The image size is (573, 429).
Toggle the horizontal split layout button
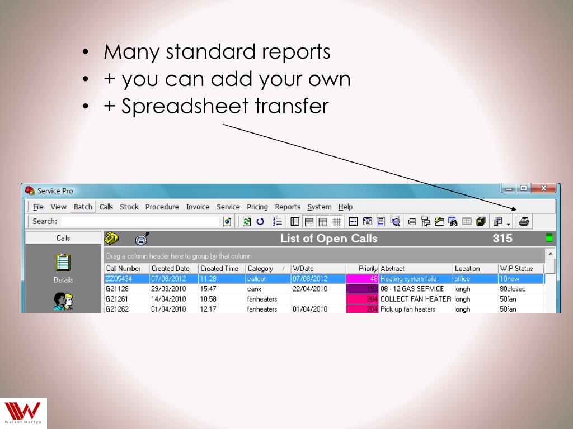(309, 222)
